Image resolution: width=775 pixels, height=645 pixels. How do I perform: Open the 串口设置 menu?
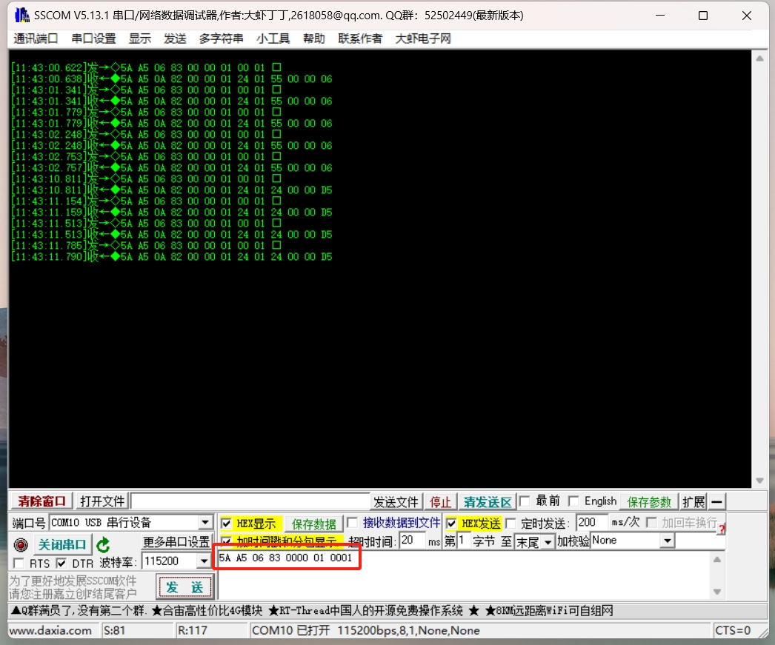[93, 39]
